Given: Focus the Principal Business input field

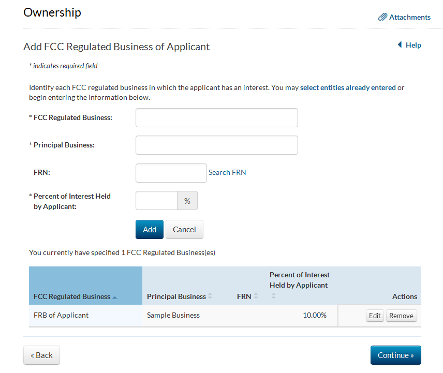Looking at the screenshot, I should [x=216, y=145].
